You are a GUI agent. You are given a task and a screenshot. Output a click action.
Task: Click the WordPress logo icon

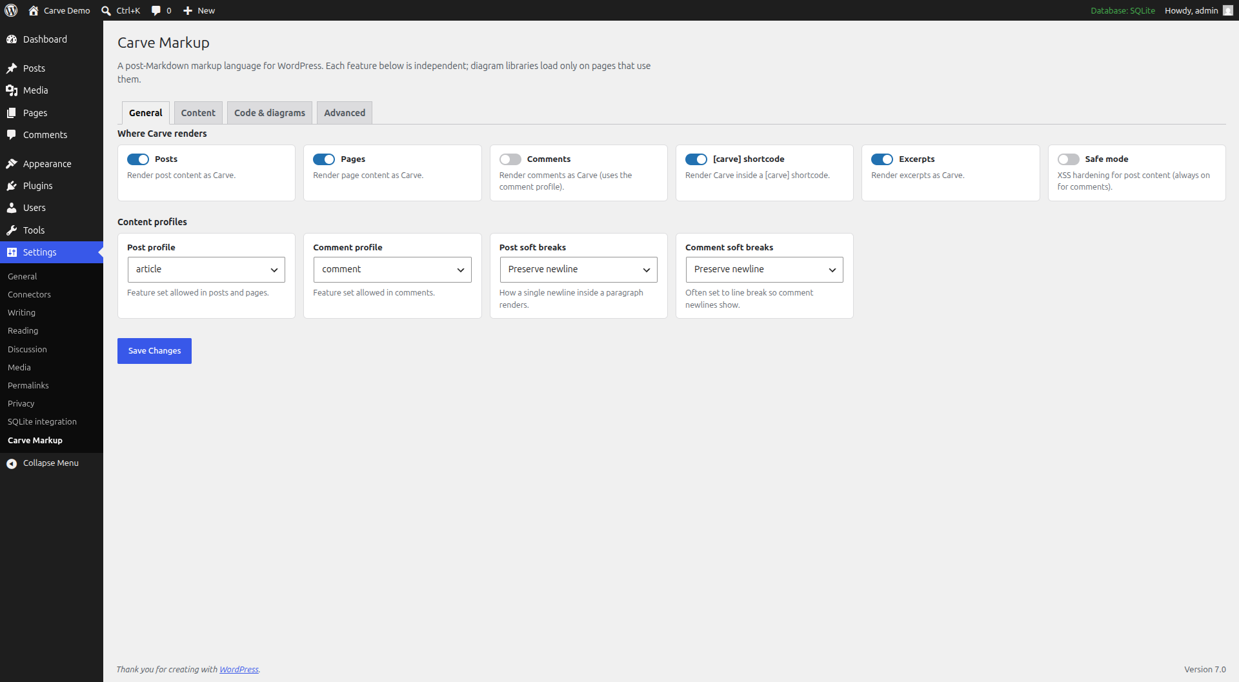click(11, 10)
